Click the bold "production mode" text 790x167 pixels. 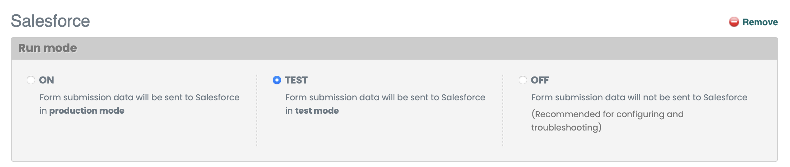87,111
